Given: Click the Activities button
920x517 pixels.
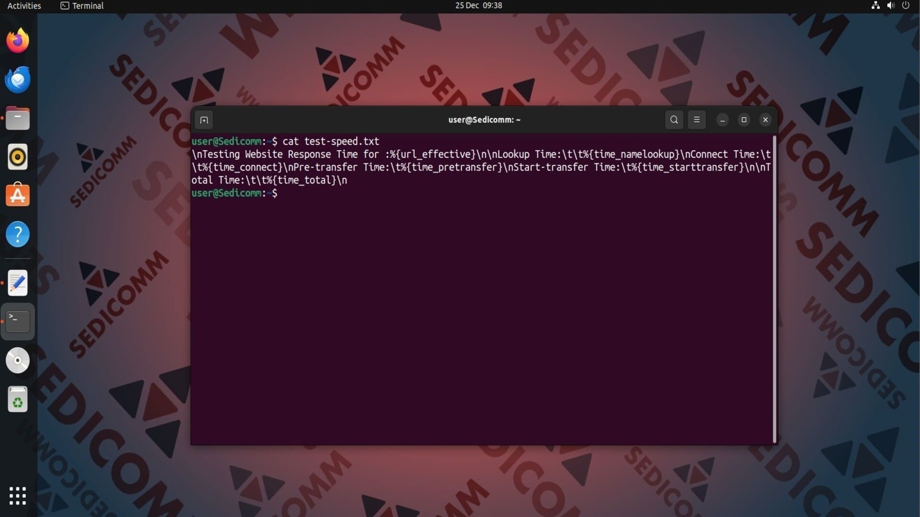Looking at the screenshot, I should click(24, 6).
